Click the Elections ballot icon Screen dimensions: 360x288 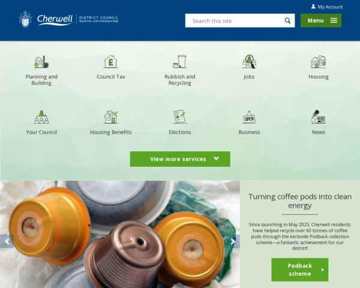pyautogui.click(x=180, y=117)
